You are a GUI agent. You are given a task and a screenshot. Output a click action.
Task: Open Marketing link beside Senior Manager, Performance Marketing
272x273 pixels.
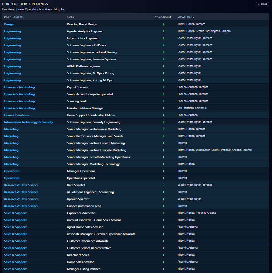[11, 129]
